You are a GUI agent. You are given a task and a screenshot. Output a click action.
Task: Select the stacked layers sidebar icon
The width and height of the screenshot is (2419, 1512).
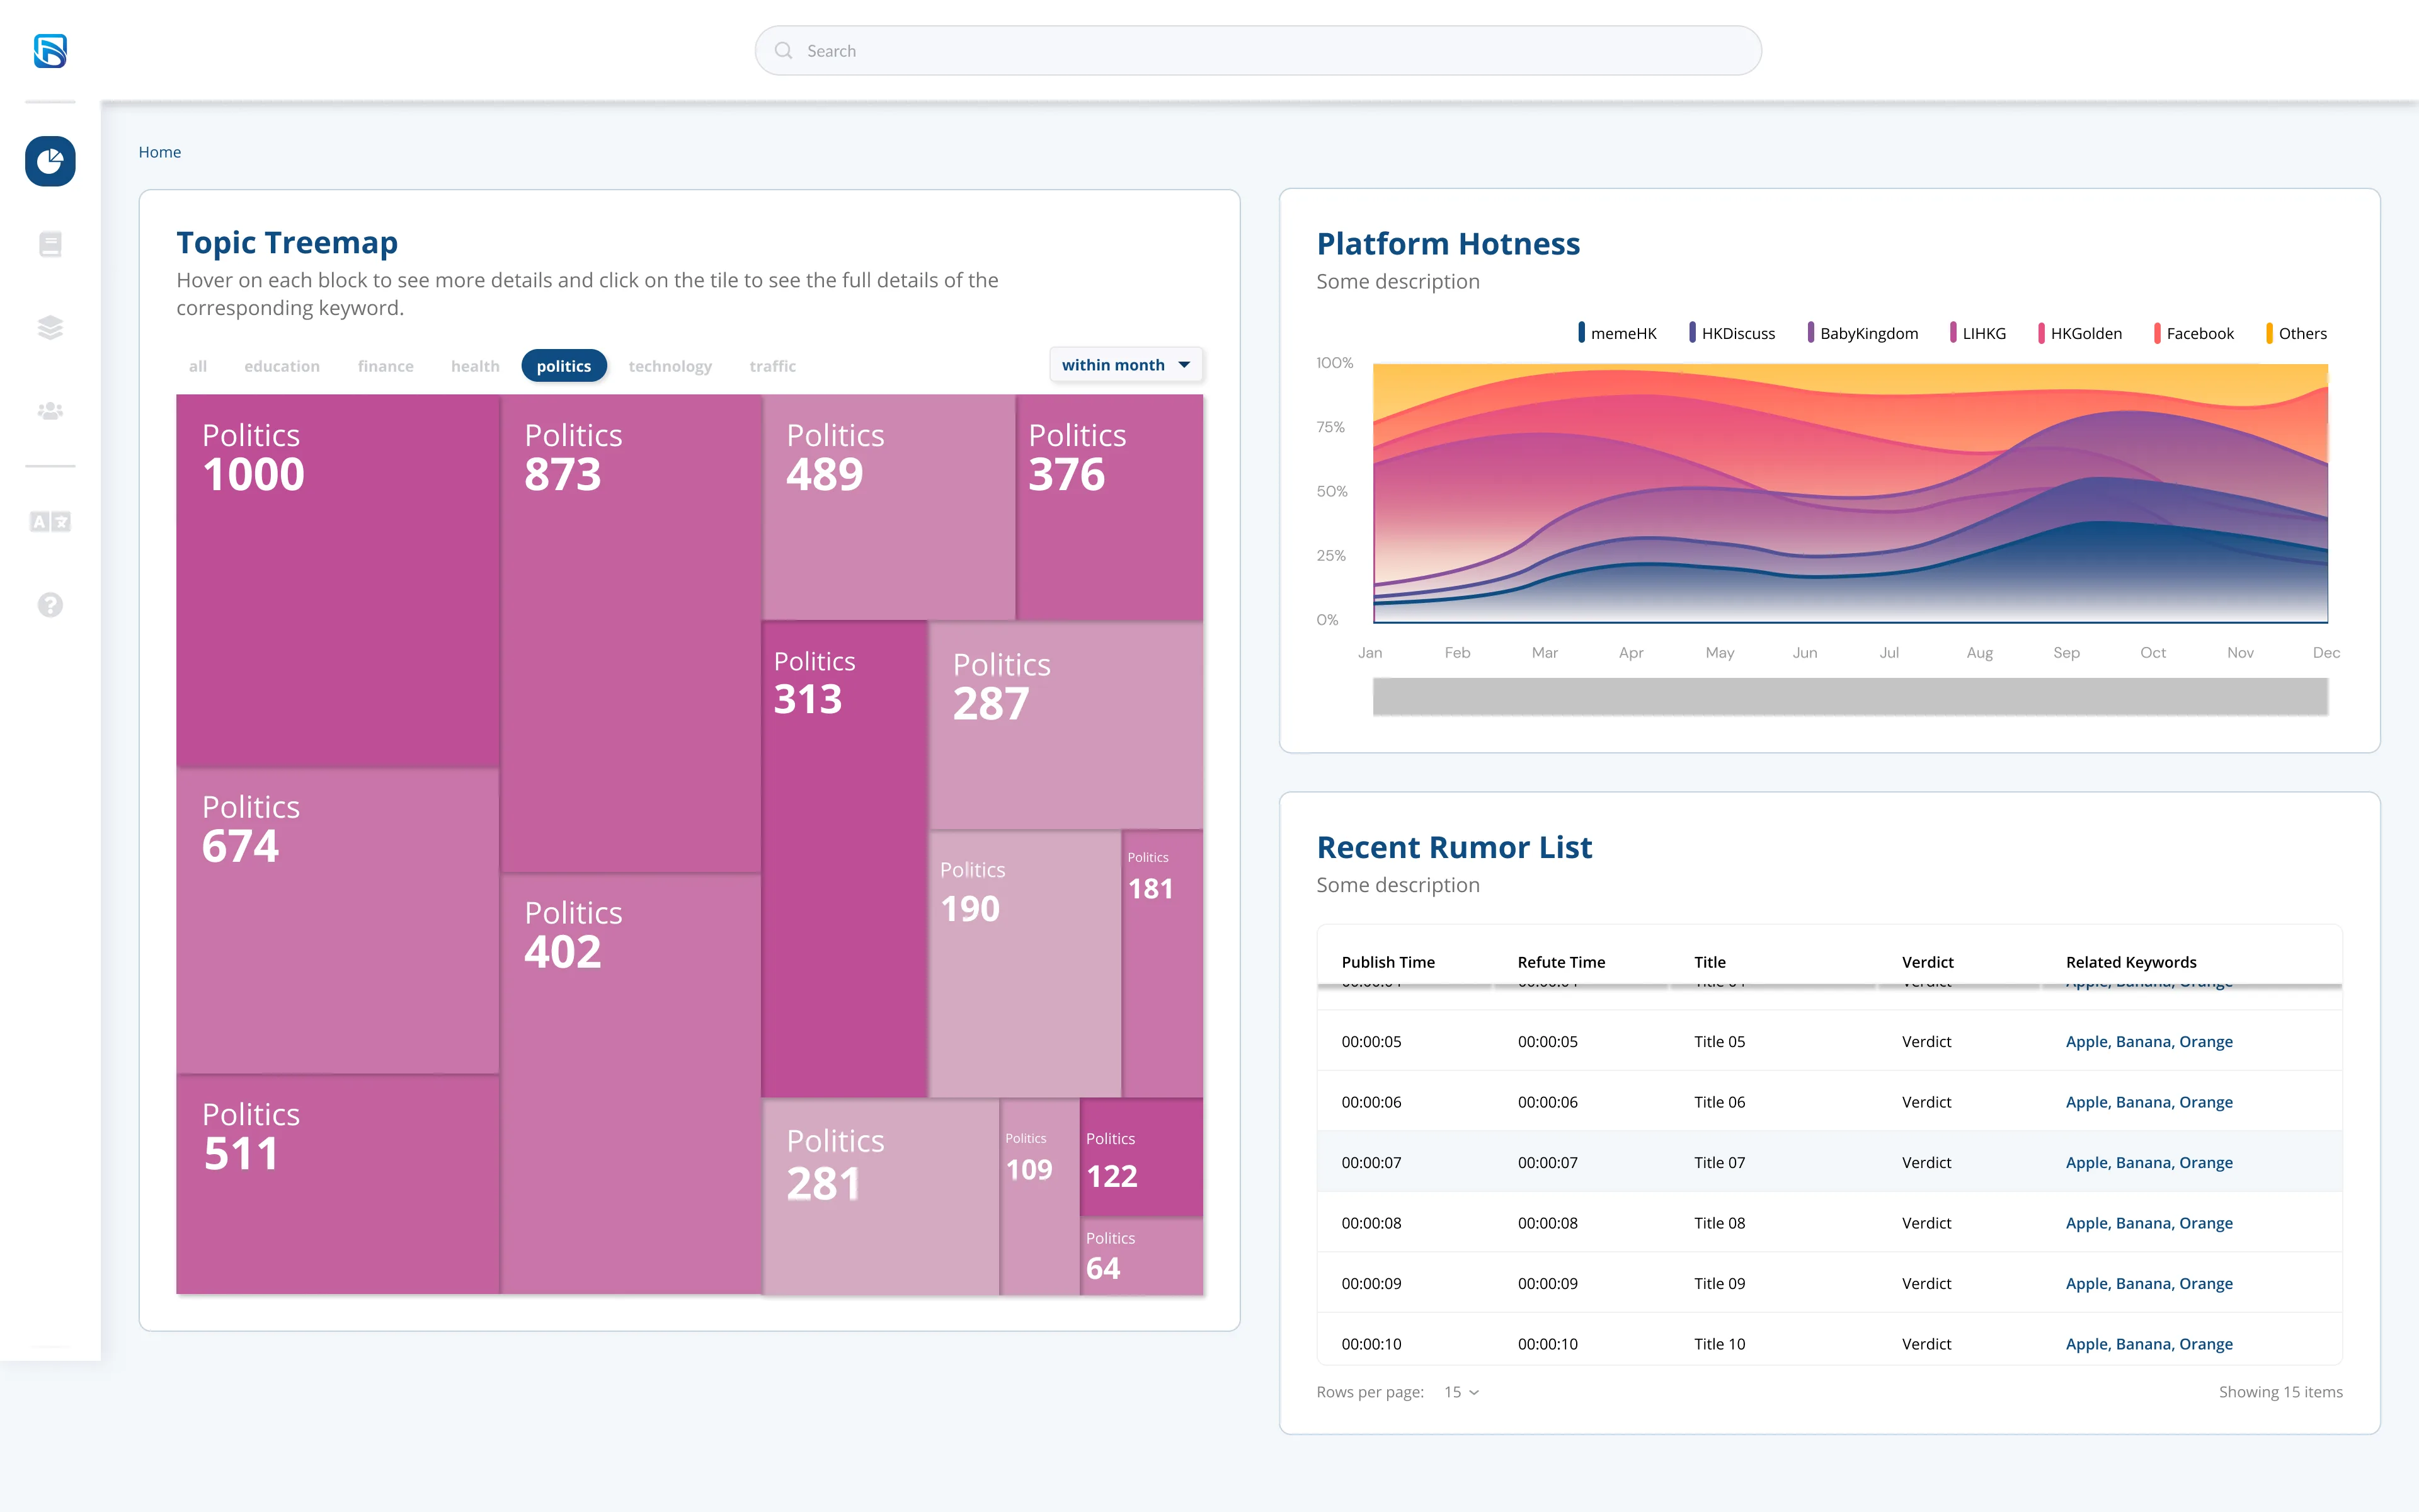tap(50, 327)
